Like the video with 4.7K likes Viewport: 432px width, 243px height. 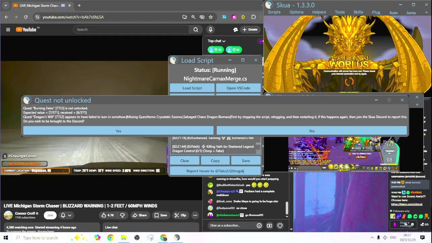click(x=107, y=215)
